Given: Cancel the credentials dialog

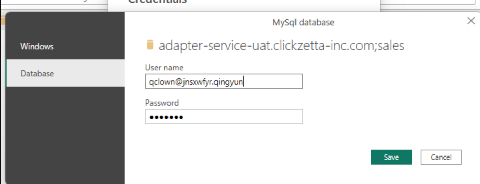Looking at the screenshot, I should coord(441,157).
